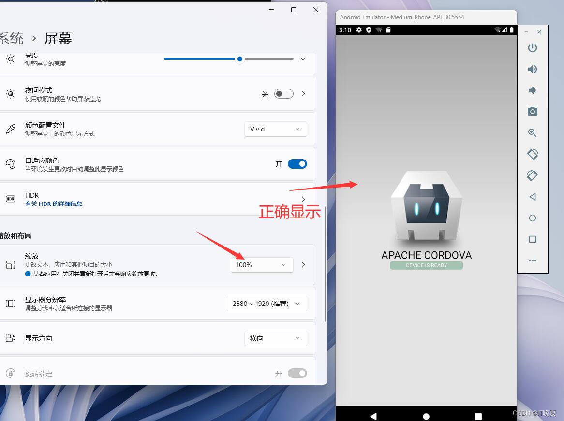564x421 pixels.
Task: Click the display orientation icon
Action: pyautogui.click(x=11, y=338)
